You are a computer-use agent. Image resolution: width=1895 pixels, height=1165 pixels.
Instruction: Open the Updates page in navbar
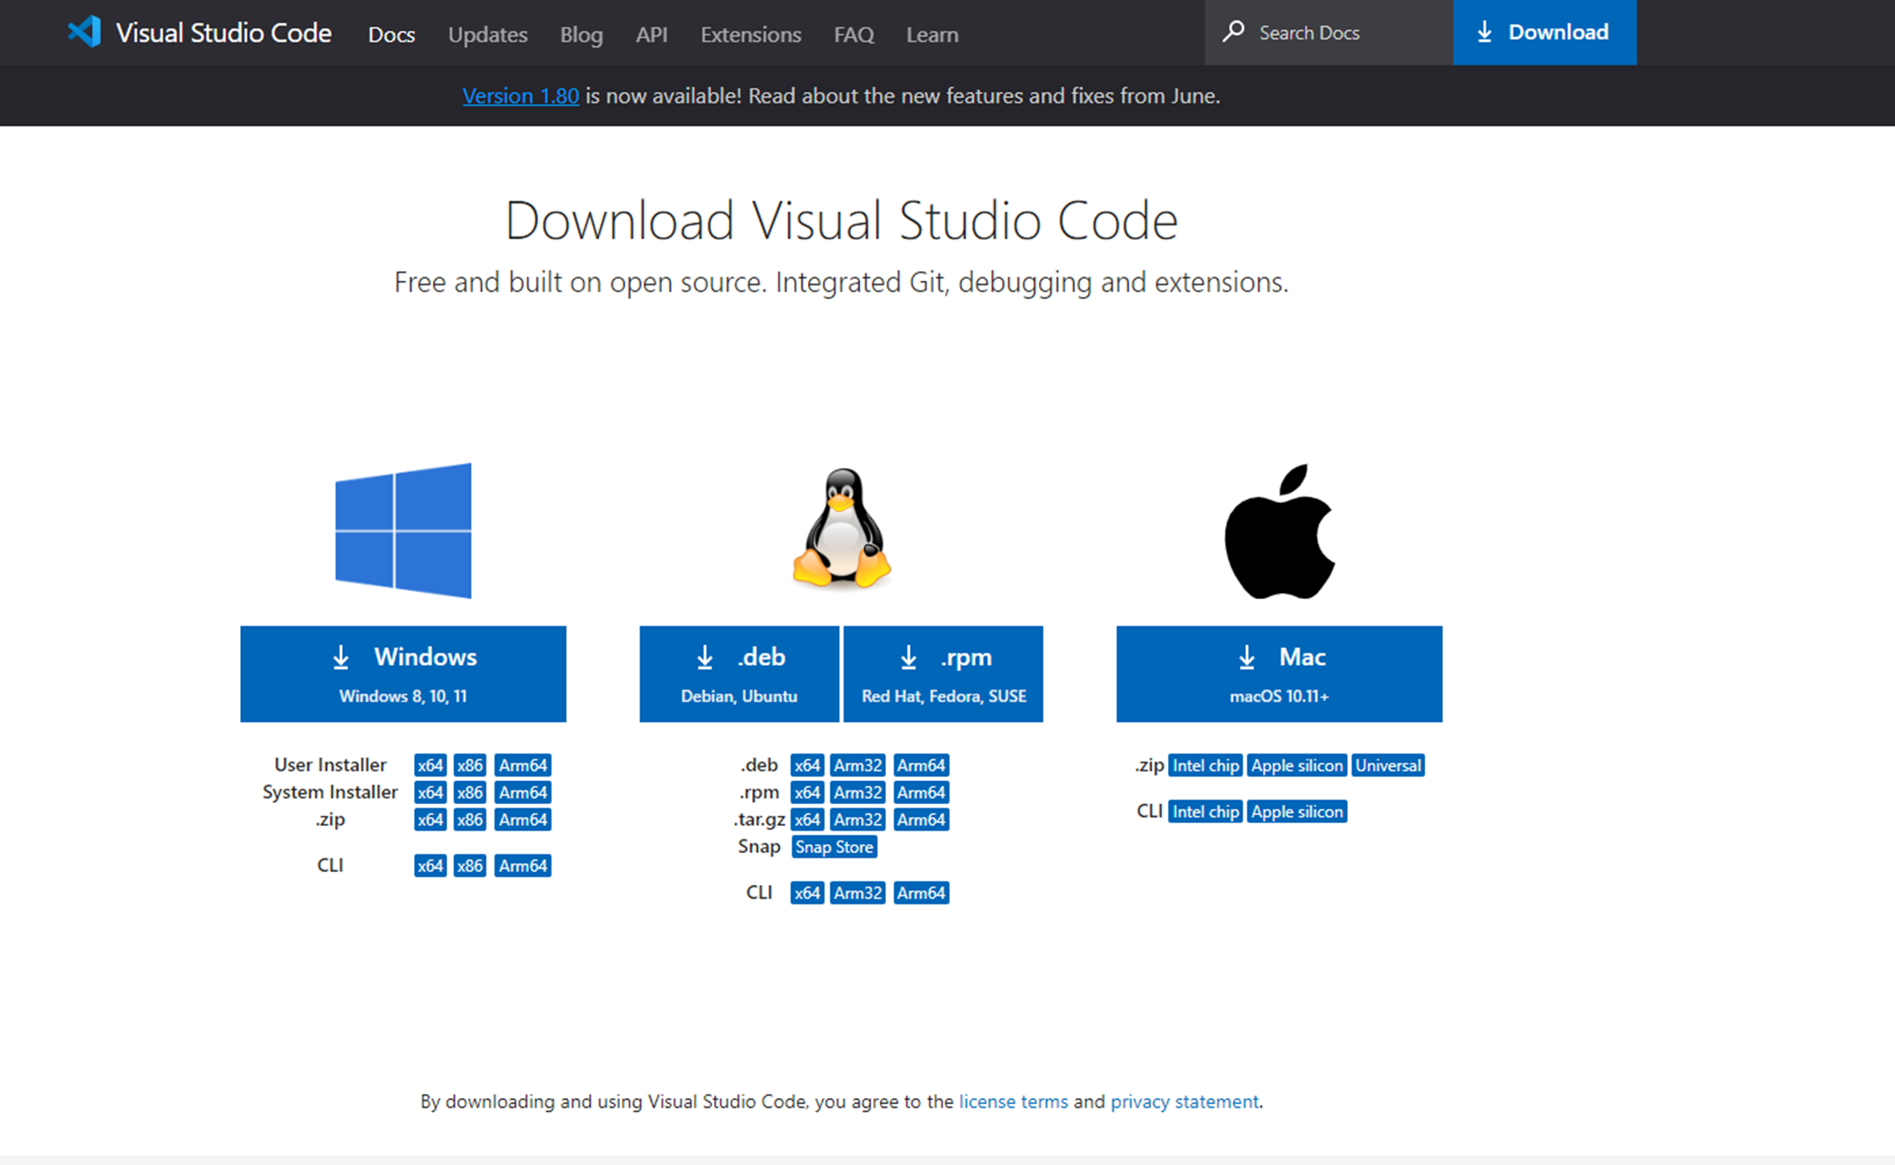pos(487,34)
